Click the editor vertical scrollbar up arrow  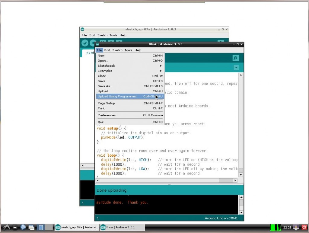pyautogui.click(x=241, y=75)
